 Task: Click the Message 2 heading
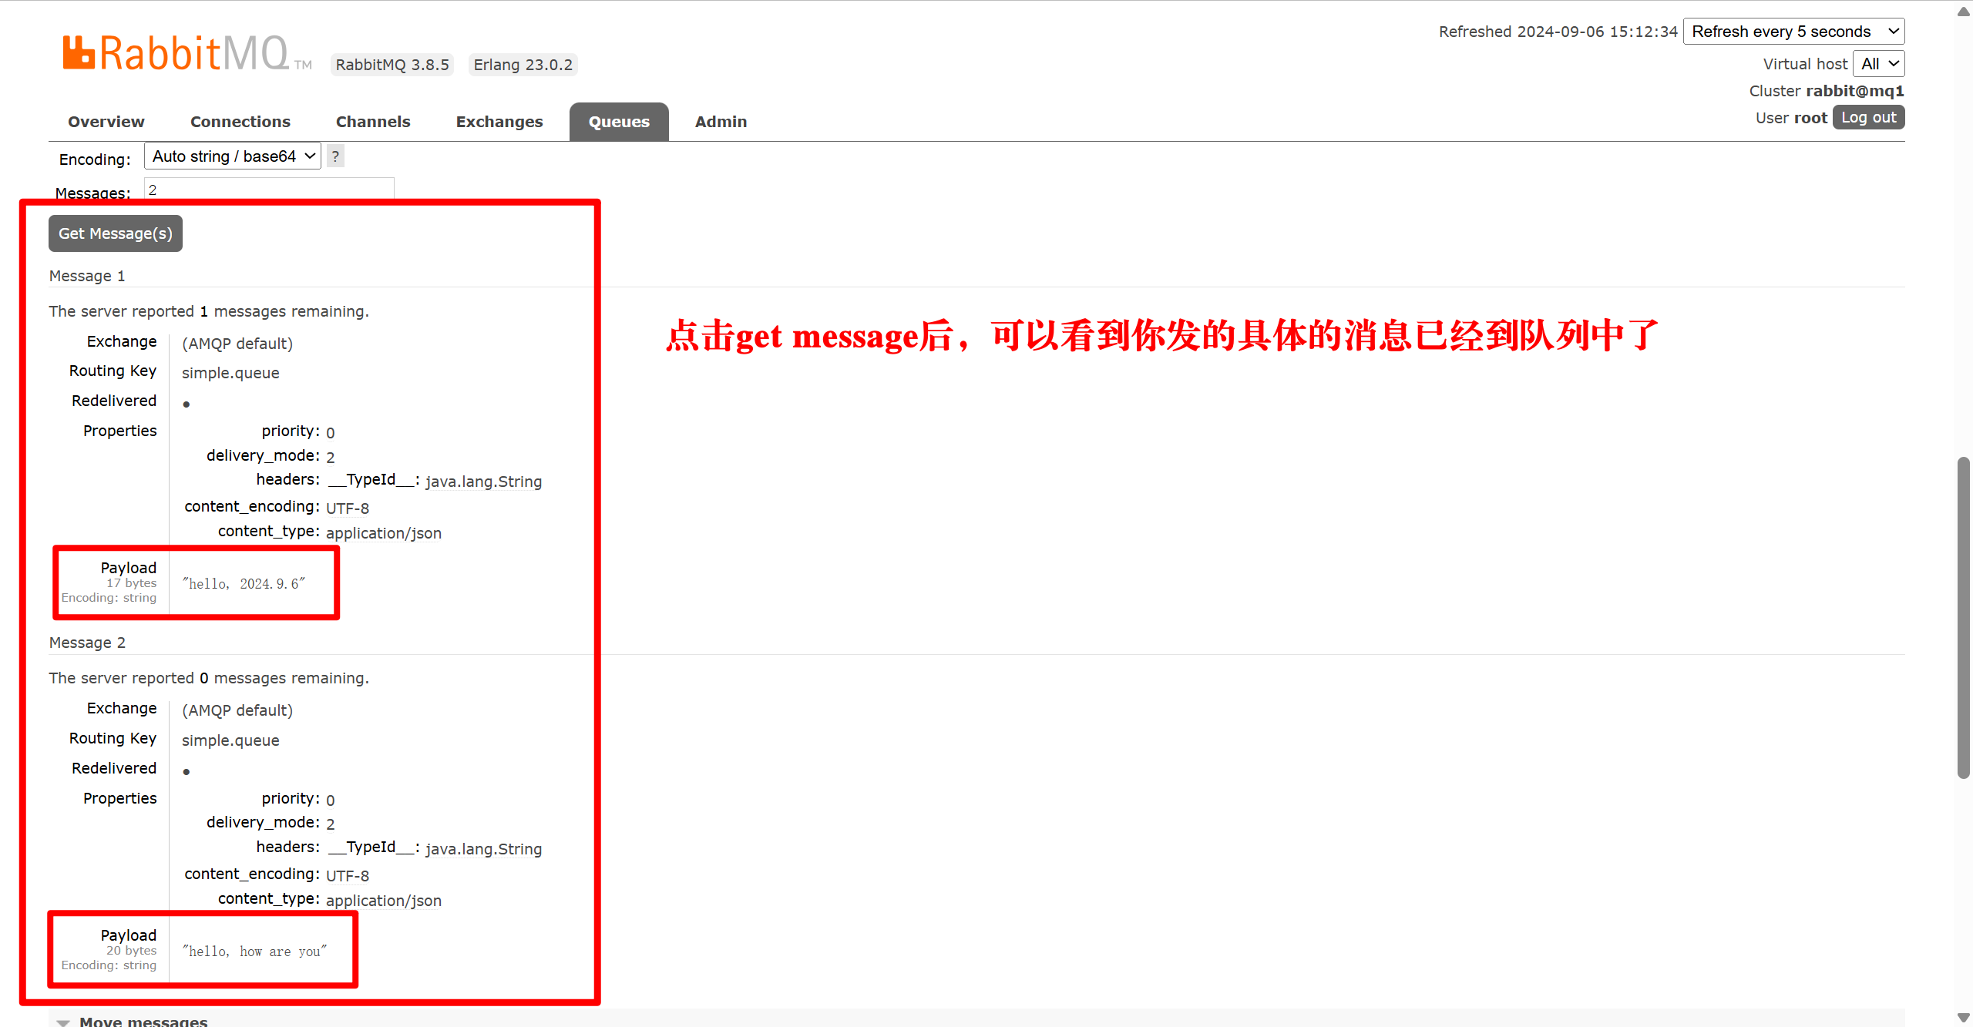[87, 643]
